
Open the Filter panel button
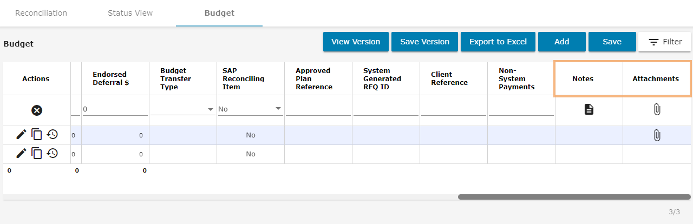pyautogui.click(x=665, y=42)
